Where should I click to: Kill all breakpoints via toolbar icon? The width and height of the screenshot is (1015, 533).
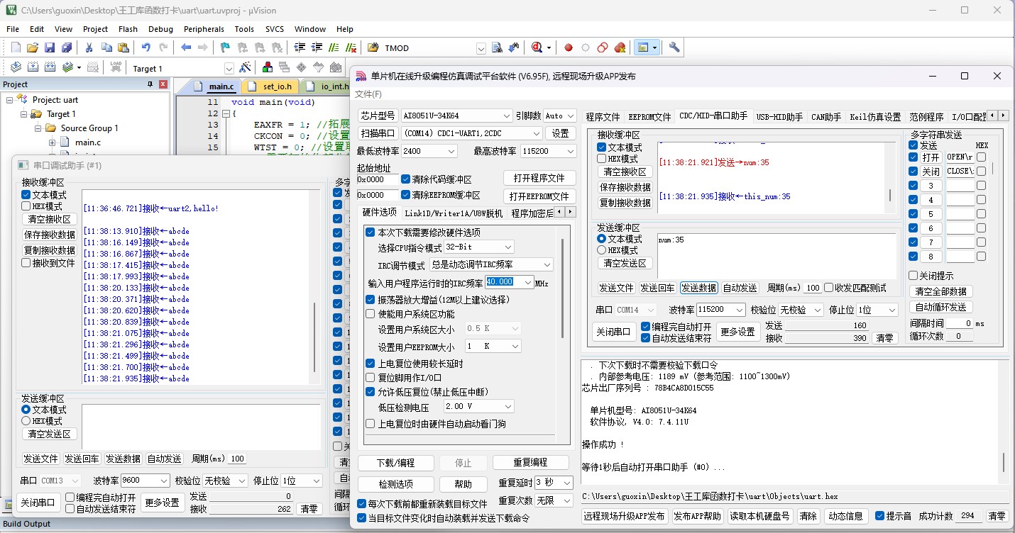coord(620,47)
